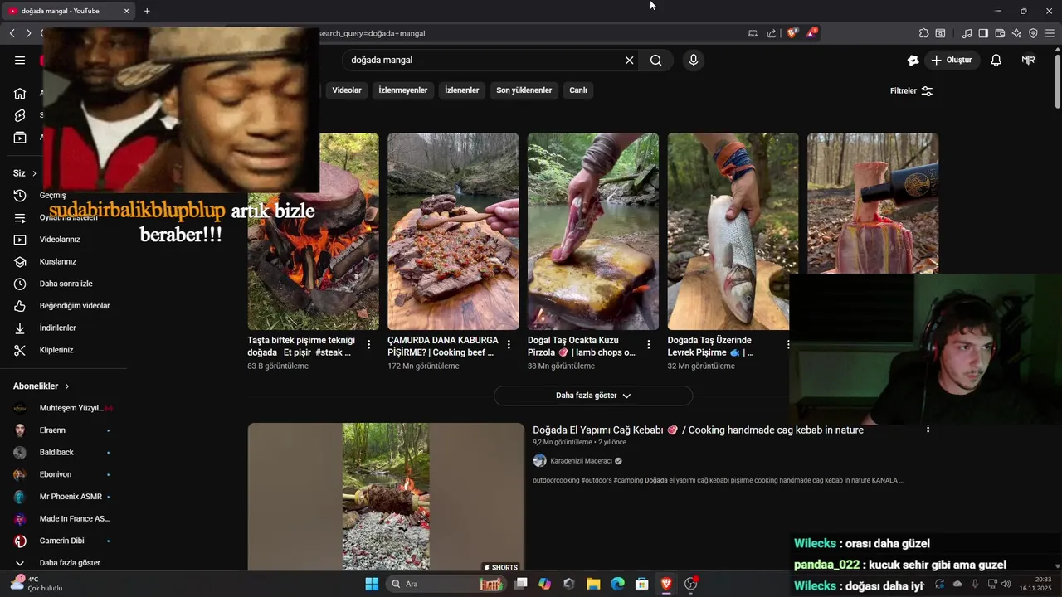Open the Filtreler filter panel

click(911, 90)
